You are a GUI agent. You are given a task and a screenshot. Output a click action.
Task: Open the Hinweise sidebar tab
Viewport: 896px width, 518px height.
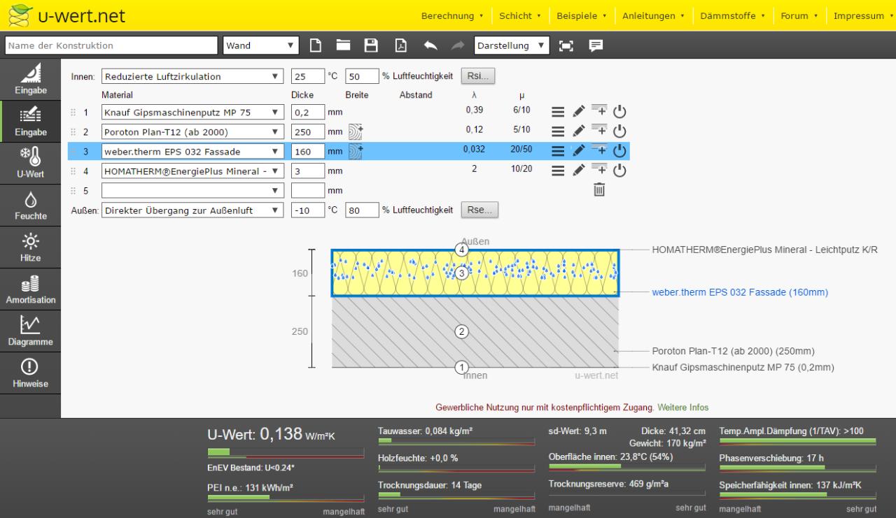tap(30, 373)
